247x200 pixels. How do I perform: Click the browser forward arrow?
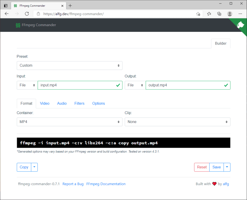click(17, 14)
